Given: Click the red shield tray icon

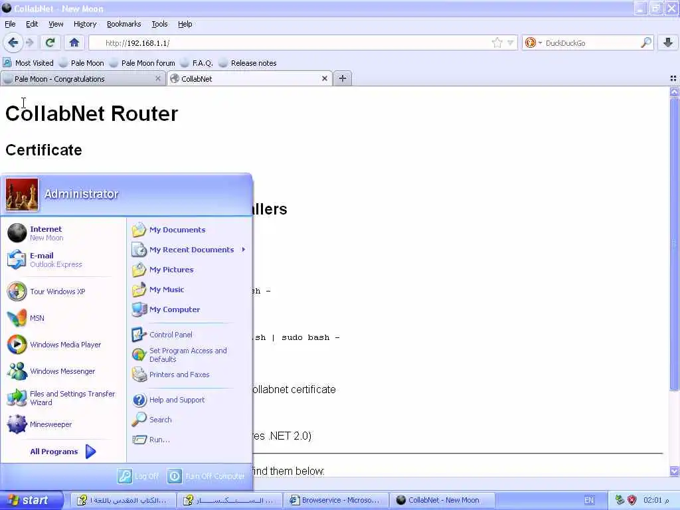Looking at the screenshot, I should (x=632, y=500).
